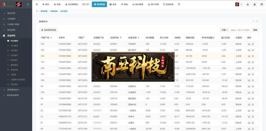This screenshot has width=266, height=131.
Task: Expand the 股票持仓 panel to fullscreen
Action: point(257,21)
